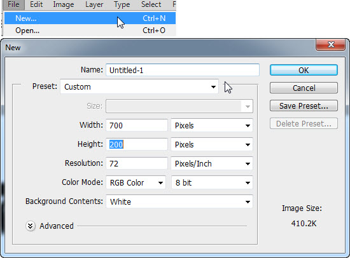The width and height of the screenshot is (350, 258).
Task: Click the Height input field
Action: 137,144
